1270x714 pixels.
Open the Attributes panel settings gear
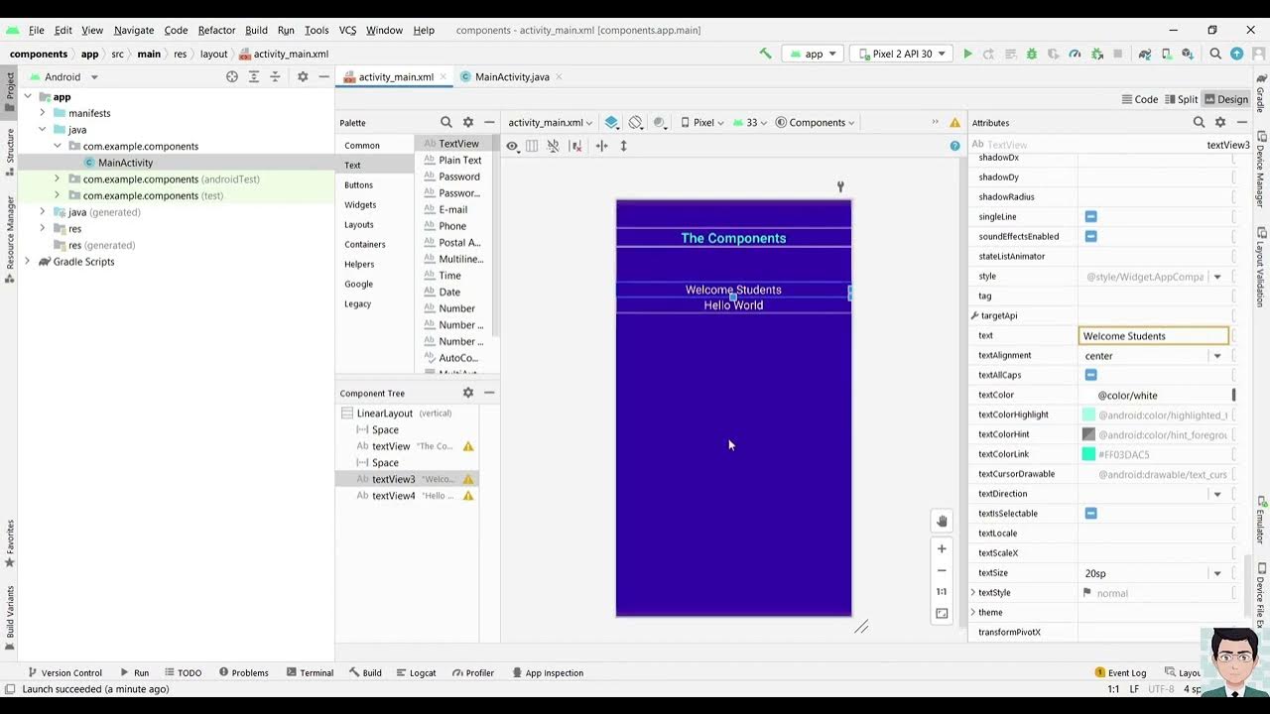1220,122
